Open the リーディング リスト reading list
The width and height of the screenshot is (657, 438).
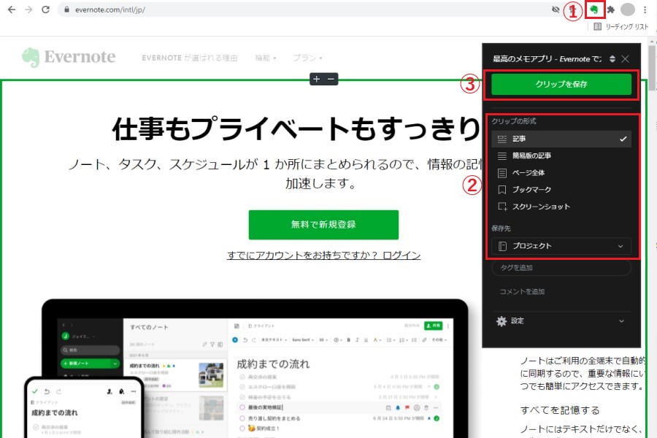[x=621, y=27]
